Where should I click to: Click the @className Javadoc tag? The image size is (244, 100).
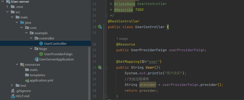point(124,4)
